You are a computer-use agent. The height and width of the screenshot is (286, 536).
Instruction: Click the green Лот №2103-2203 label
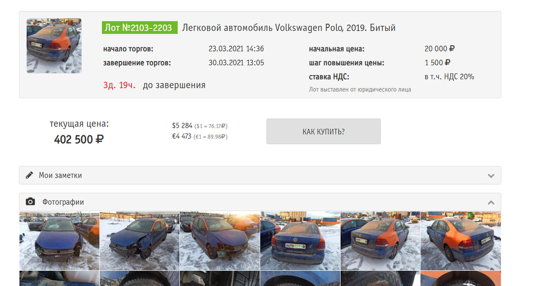pos(139,28)
